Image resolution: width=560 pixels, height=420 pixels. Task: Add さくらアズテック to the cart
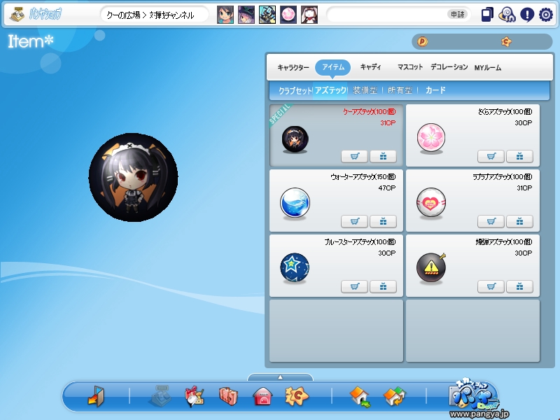click(491, 156)
